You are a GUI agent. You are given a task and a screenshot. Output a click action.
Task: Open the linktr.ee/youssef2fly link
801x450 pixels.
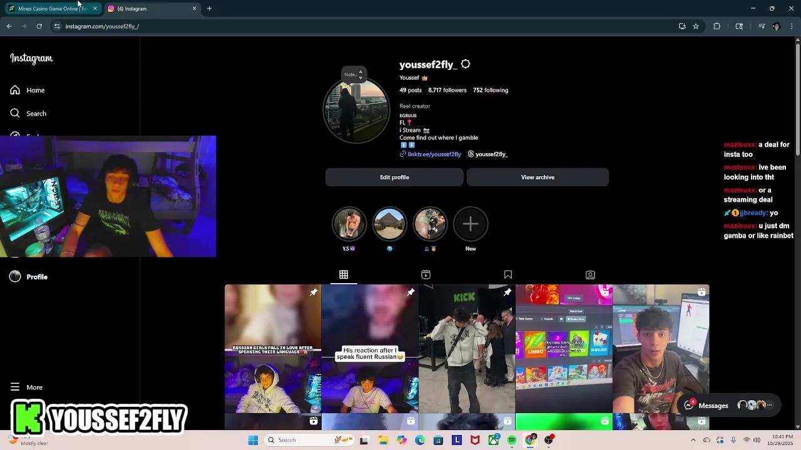[x=434, y=154]
